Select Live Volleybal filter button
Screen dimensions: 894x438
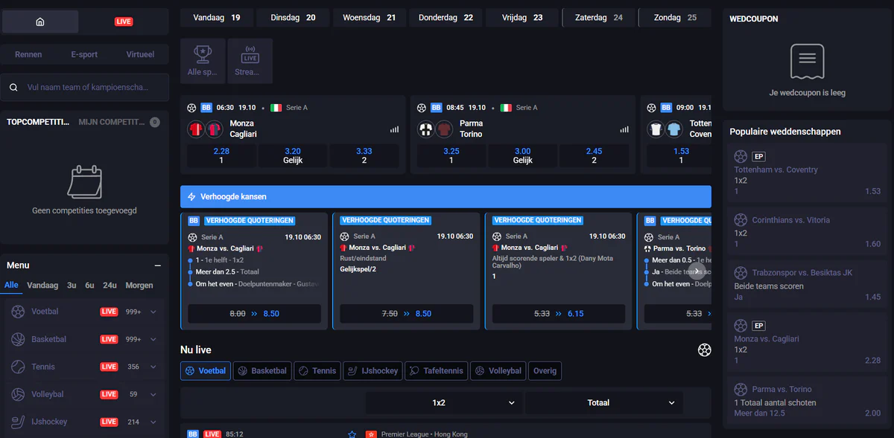click(x=498, y=371)
